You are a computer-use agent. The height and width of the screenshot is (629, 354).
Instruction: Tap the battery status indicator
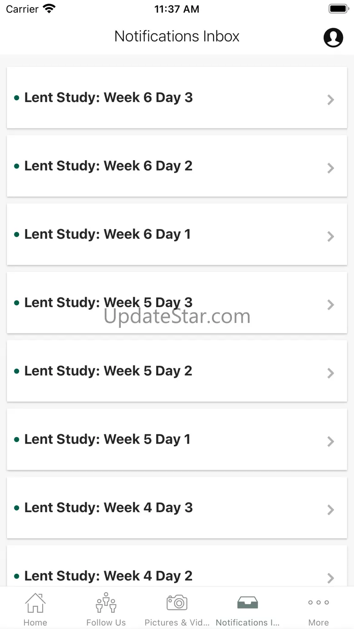coord(338,9)
